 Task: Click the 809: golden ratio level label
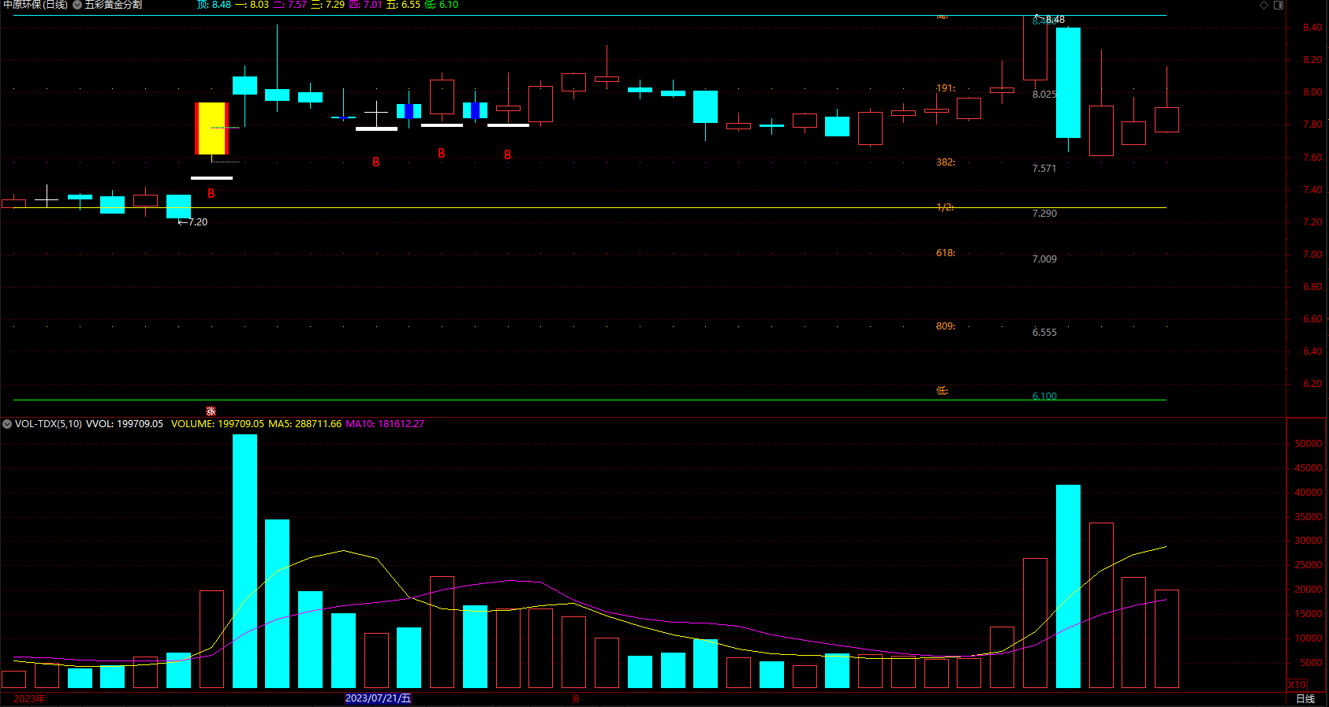[x=946, y=326]
